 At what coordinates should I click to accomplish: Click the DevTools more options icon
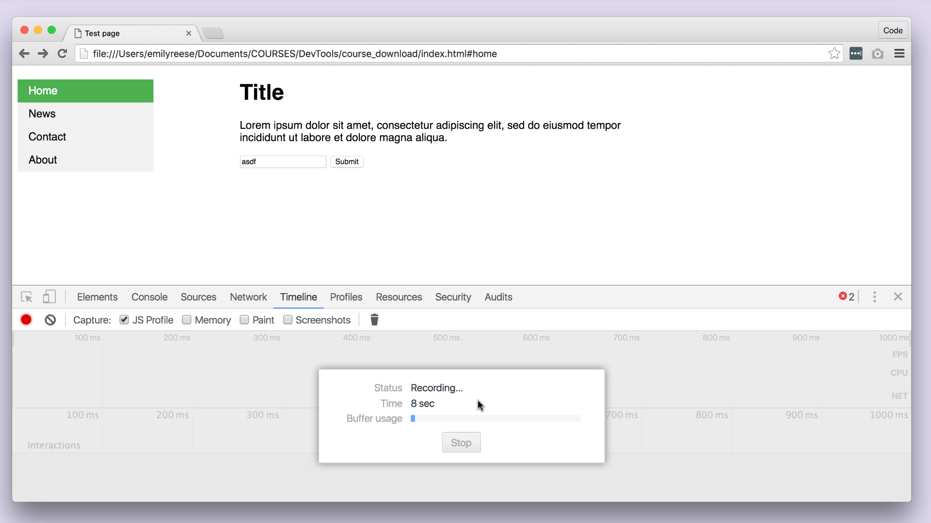point(875,297)
